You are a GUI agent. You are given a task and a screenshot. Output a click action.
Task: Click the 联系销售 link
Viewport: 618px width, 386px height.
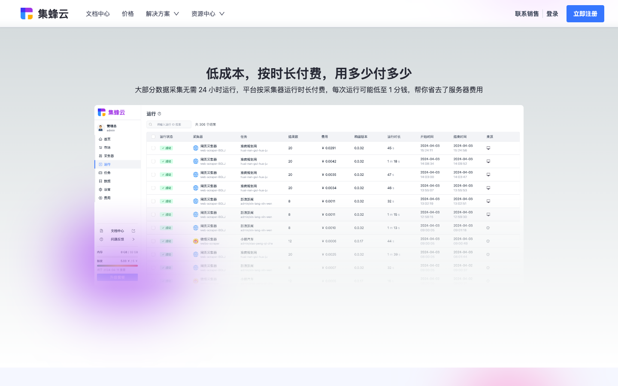[527, 14]
